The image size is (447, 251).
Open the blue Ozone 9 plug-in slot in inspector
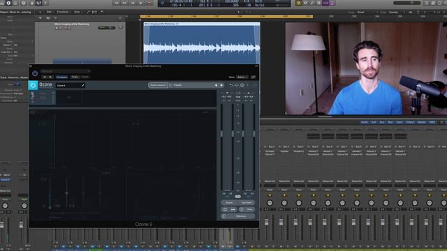5,180
